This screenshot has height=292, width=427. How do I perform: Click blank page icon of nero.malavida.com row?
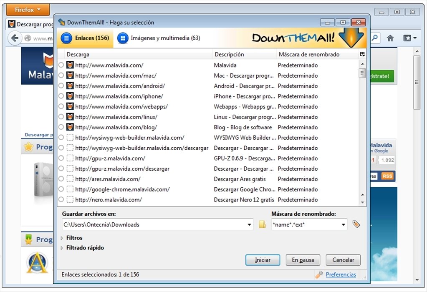(70, 199)
